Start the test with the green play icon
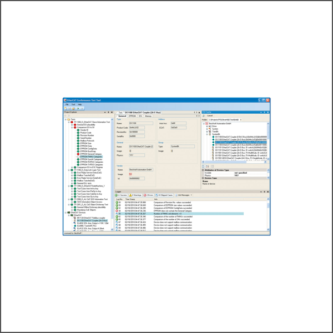Image resolution: width=333 pixels, height=333 pixels. [x=78, y=109]
